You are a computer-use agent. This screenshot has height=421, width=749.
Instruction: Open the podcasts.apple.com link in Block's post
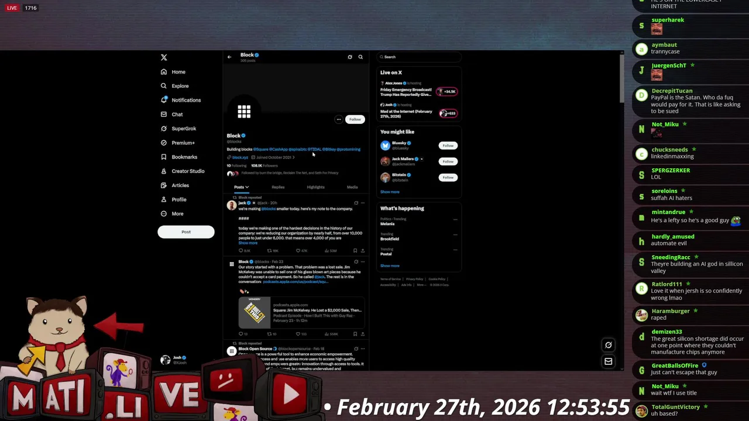pos(295,282)
